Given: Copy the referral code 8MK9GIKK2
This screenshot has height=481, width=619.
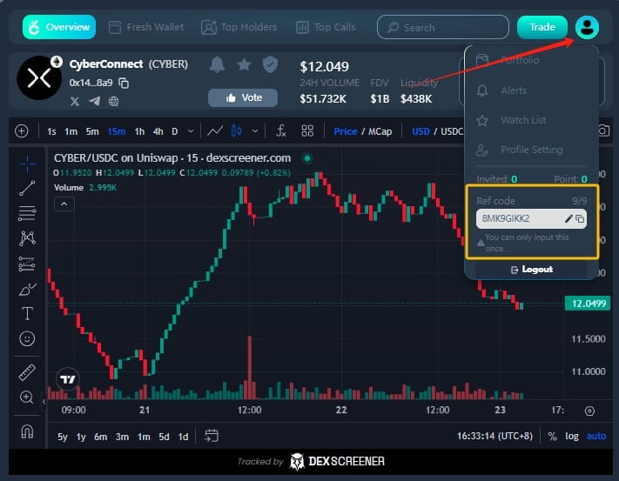Looking at the screenshot, I should click(x=580, y=219).
